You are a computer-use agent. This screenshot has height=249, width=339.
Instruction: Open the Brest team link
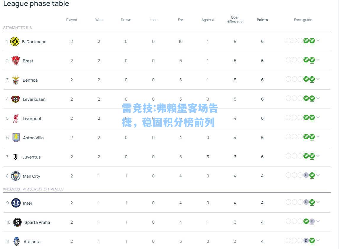click(x=28, y=61)
